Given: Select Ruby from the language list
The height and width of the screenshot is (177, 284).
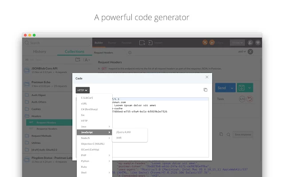Looking at the screenshot, I should tap(84, 167).
